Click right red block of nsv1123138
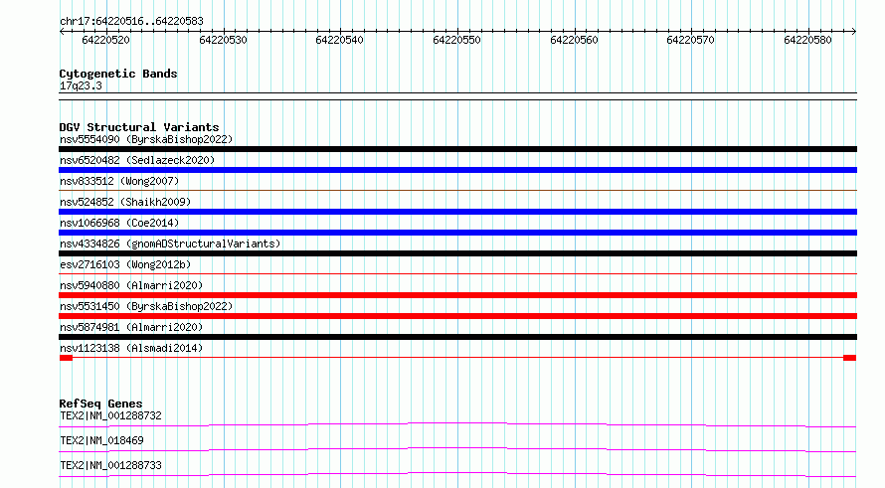The image size is (885, 488). pyautogui.click(x=850, y=358)
